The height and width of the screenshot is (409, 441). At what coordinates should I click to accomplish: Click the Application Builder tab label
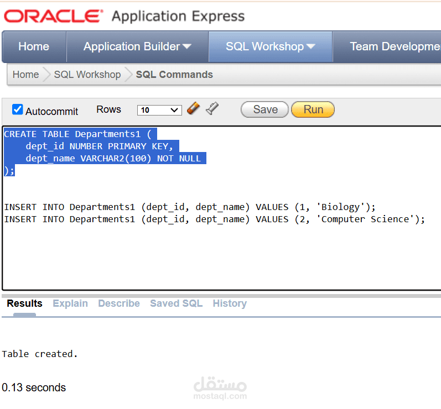click(132, 46)
